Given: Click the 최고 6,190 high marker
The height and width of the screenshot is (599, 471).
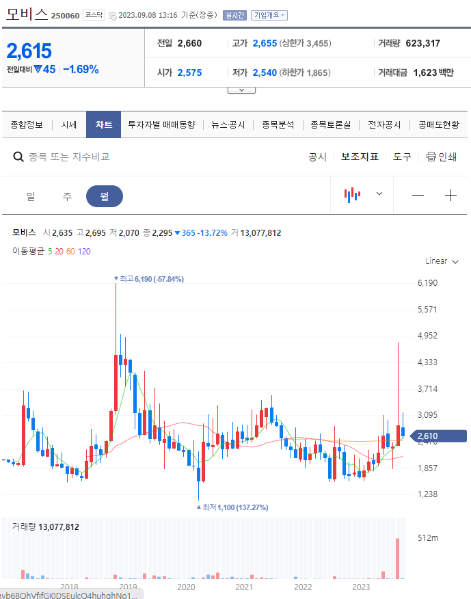Looking at the screenshot, I should tap(149, 279).
